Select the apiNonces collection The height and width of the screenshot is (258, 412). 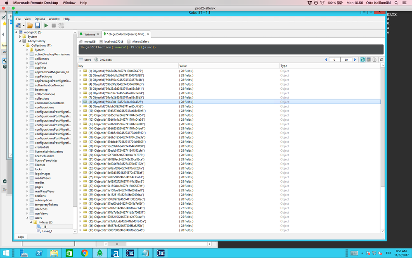point(42,59)
